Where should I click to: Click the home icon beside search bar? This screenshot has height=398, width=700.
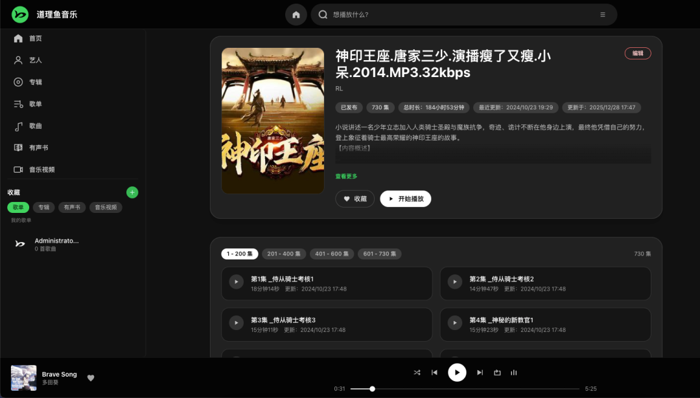tap(296, 15)
